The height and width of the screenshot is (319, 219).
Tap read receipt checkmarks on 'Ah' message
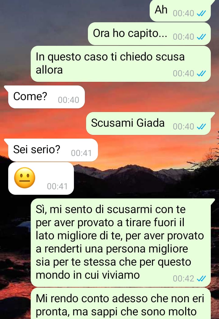tap(201, 13)
